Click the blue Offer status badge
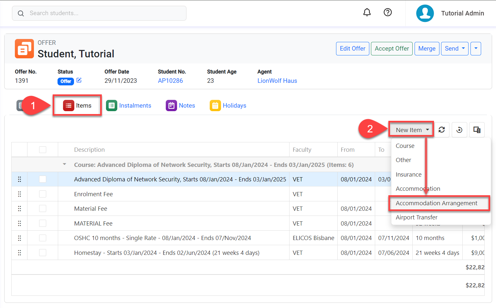Image resolution: width=496 pixels, height=308 pixels. click(66, 81)
